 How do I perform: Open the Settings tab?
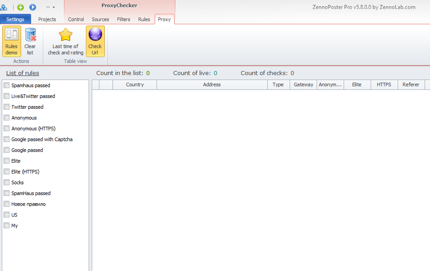click(15, 19)
